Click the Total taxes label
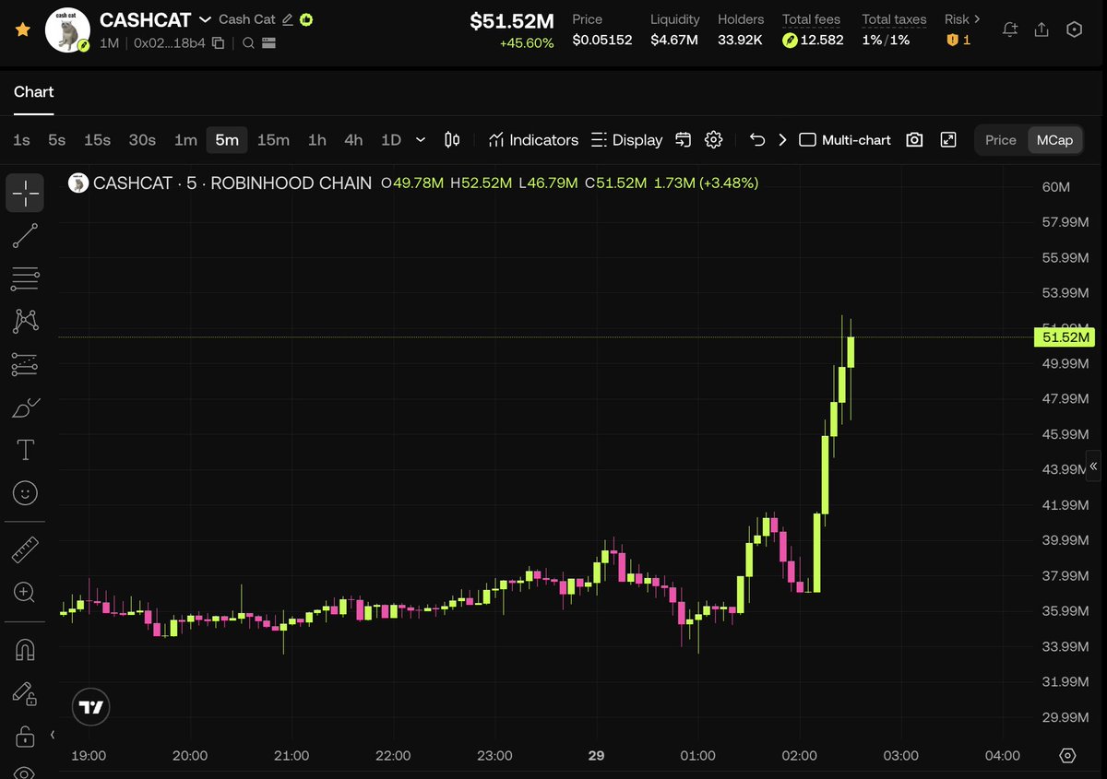1107x779 pixels. pos(894,19)
